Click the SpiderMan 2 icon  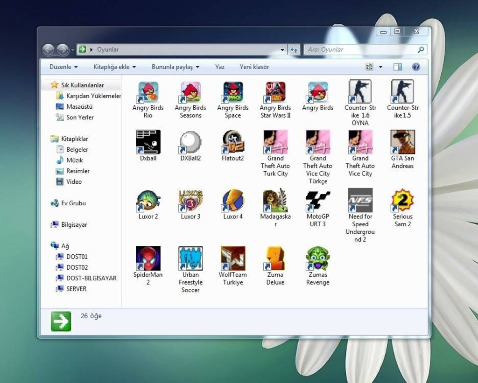148,266
